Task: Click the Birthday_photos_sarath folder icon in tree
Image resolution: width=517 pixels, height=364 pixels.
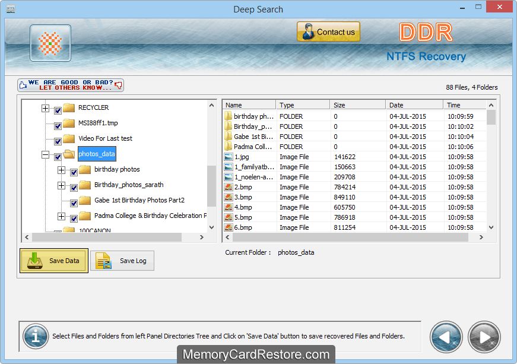Action: pyautogui.click(x=85, y=185)
